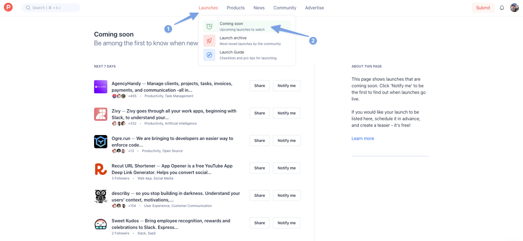Click the Submit button
The image size is (523, 241).
483,8
